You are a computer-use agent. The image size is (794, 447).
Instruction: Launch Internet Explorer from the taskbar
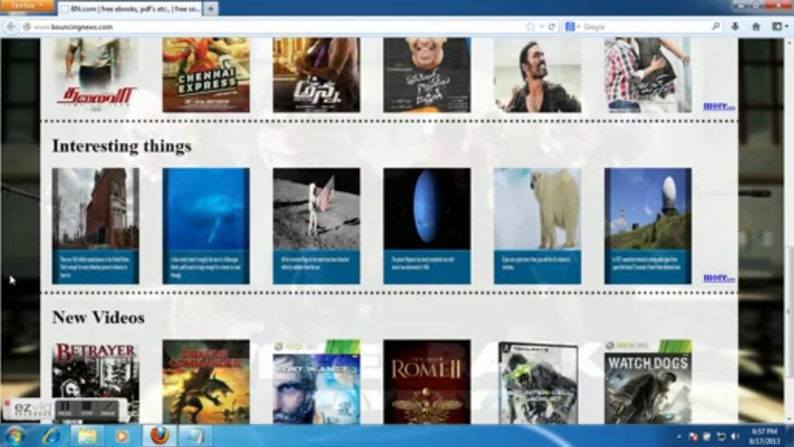pyautogui.click(x=51, y=436)
